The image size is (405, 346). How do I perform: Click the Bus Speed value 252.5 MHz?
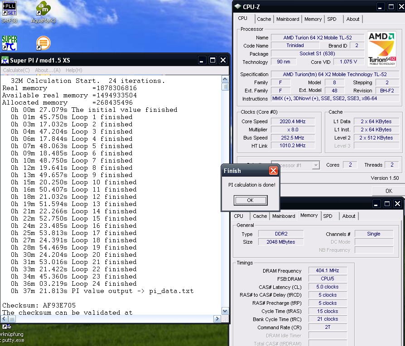(292, 138)
